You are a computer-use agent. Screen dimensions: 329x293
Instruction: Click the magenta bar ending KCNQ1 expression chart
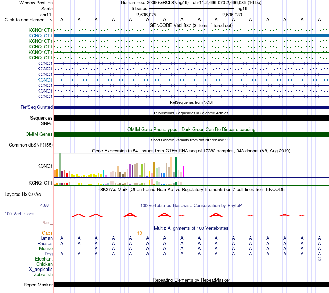click(184, 171)
